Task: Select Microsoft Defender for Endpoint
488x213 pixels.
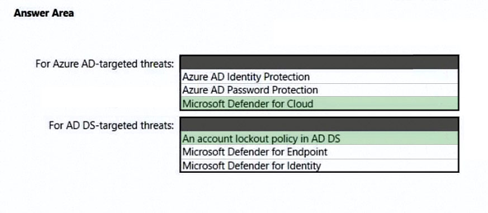Action: (319, 152)
